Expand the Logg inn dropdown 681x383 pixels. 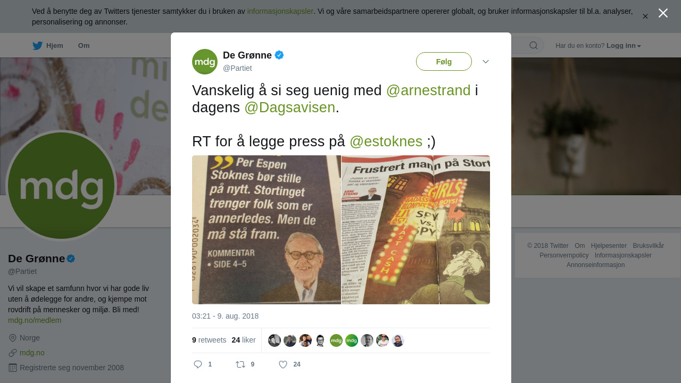click(624, 46)
